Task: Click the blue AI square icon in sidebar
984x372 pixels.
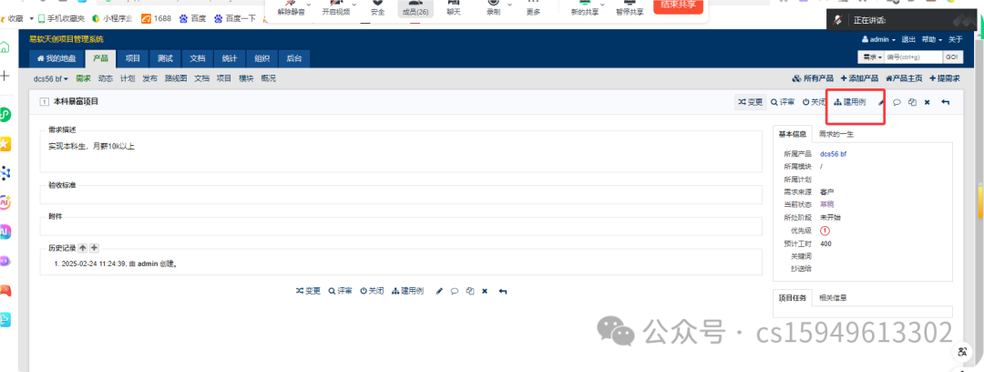Action: point(5,232)
